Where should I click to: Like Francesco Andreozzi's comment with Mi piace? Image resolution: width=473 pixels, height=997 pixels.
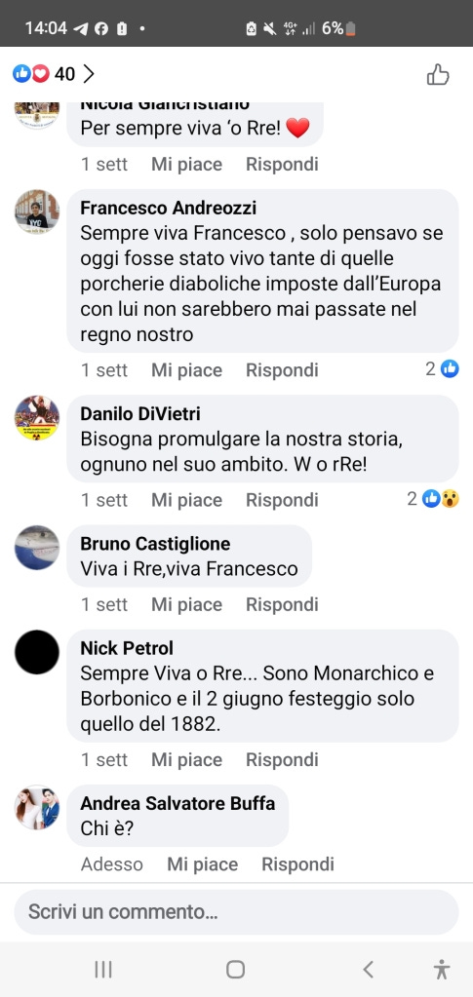(x=186, y=370)
